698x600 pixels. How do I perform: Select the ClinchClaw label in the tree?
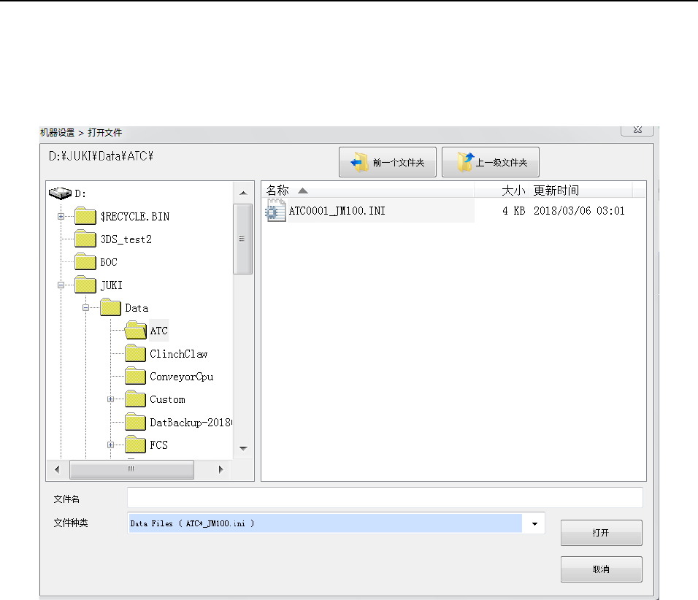[178, 353]
